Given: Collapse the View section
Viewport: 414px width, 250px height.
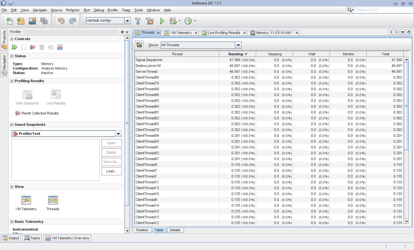Looking at the screenshot, I should point(12,187).
